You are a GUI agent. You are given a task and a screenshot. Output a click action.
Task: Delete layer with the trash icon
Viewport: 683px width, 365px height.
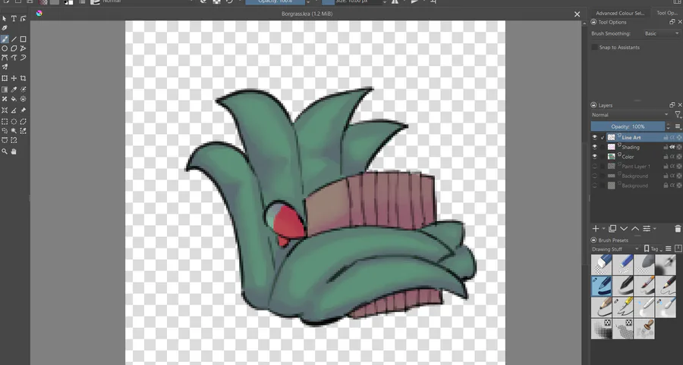click(678, 229)
